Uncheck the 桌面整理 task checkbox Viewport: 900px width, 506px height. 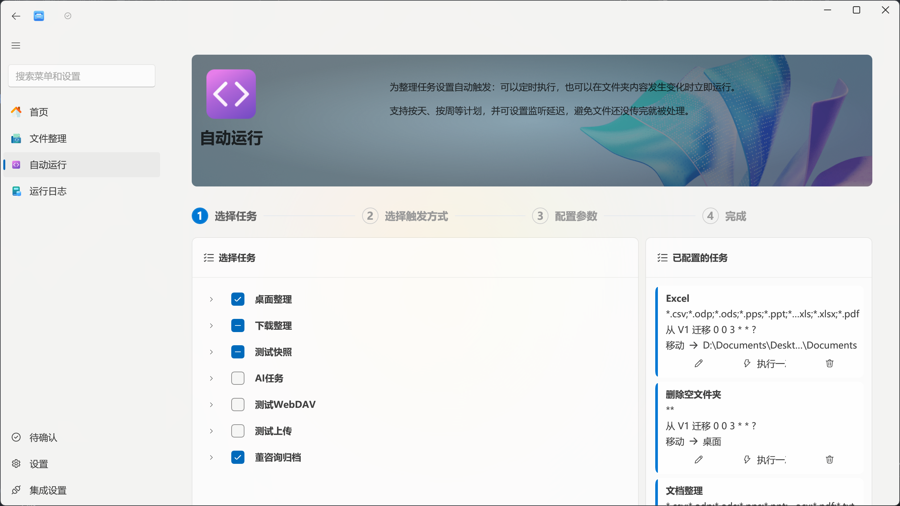click(x=238, y=299)
